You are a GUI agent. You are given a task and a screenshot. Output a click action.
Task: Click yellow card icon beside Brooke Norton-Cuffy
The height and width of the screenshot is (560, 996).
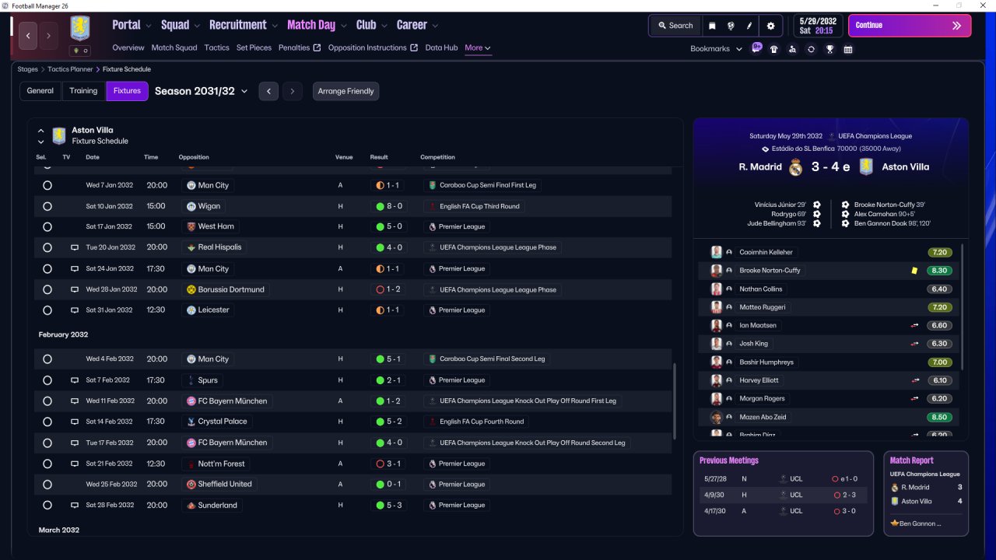point(914,271)
